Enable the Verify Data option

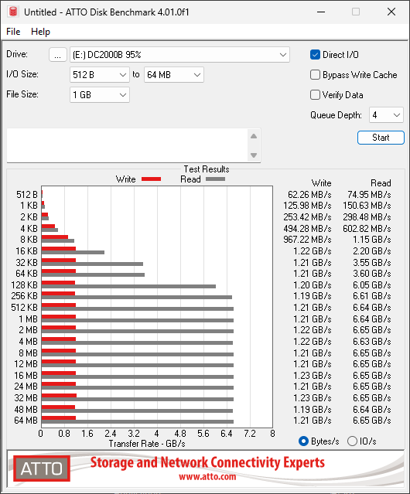point(315,95)
